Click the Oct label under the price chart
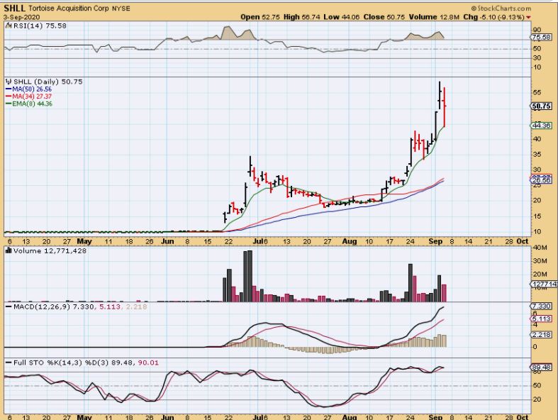 point(522,241)
